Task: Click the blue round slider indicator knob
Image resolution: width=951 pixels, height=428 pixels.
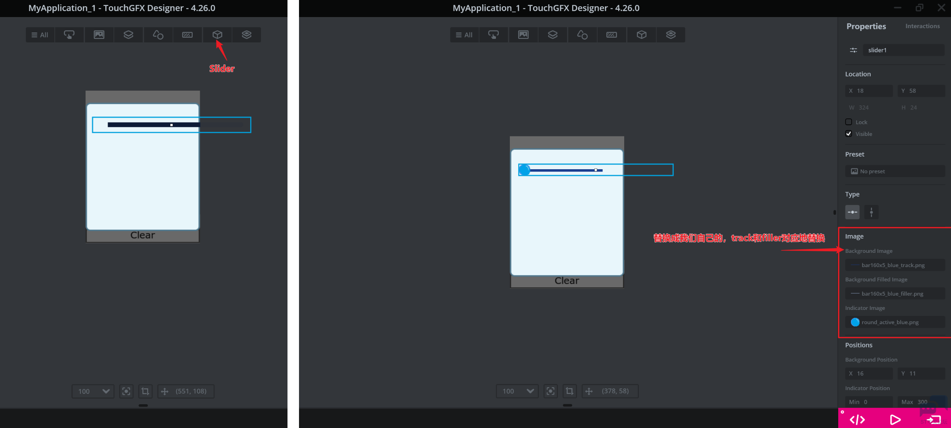Action: 524,170
